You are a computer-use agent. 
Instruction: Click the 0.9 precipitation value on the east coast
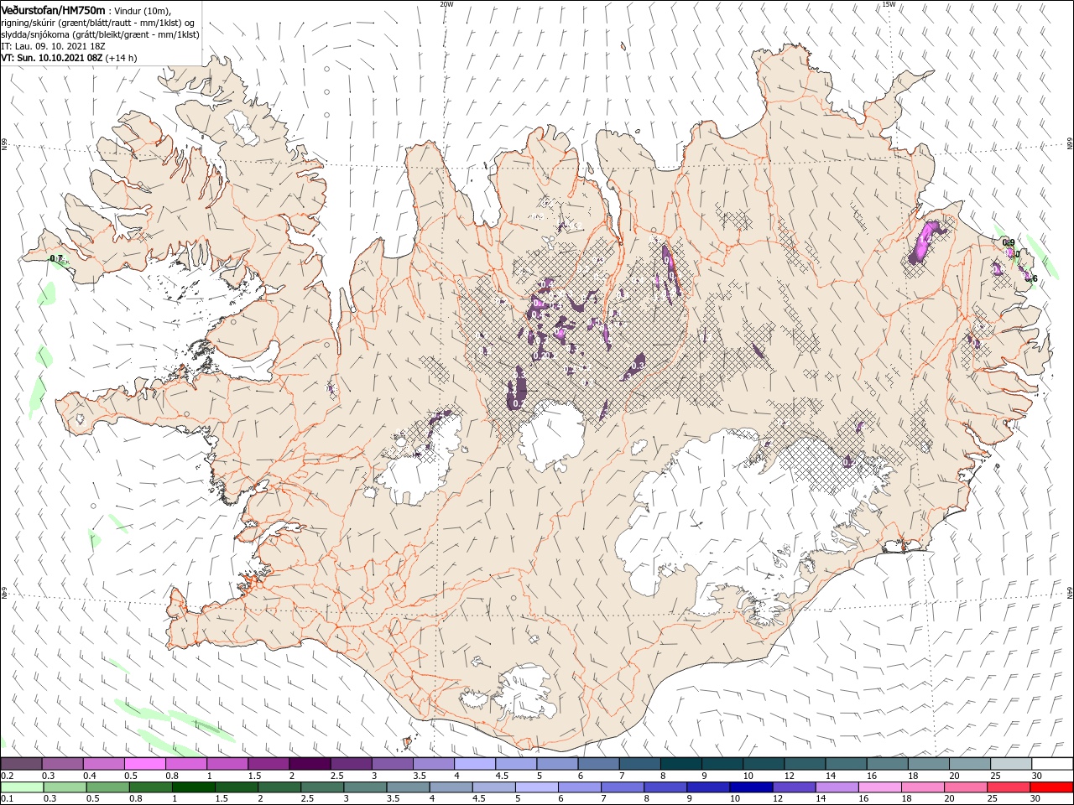(x=1009, y=242)
